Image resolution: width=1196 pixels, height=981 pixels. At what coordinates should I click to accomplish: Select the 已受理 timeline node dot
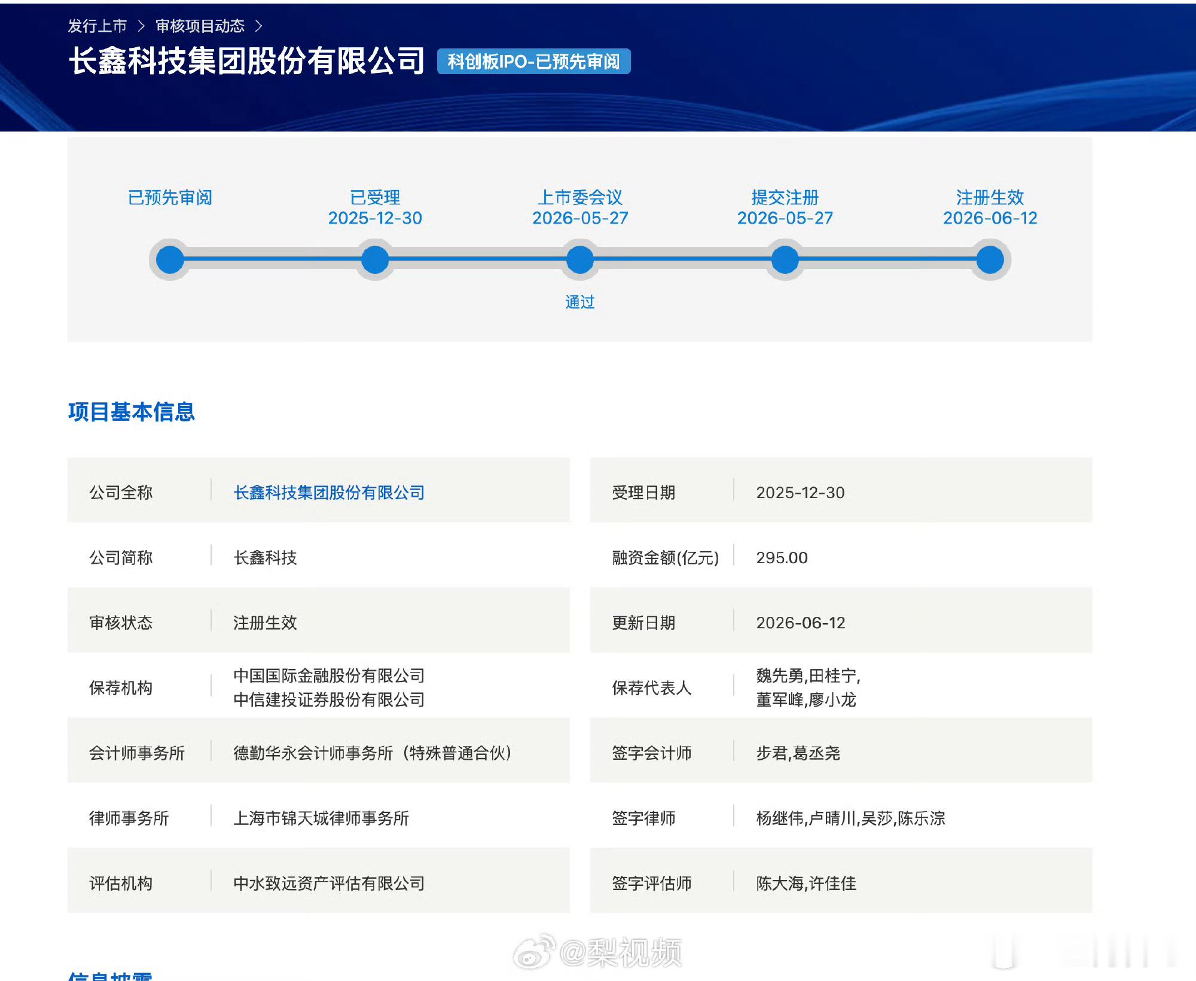coord(375,260)
